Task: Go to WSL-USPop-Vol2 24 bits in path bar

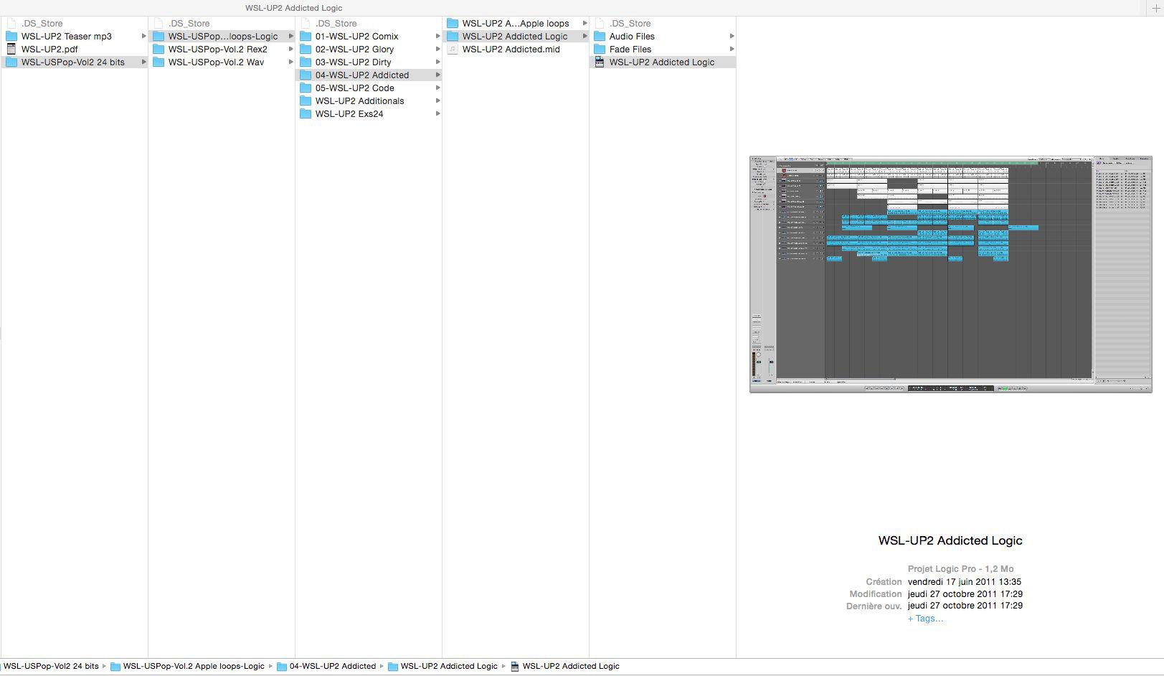Action: click(51, 666)
